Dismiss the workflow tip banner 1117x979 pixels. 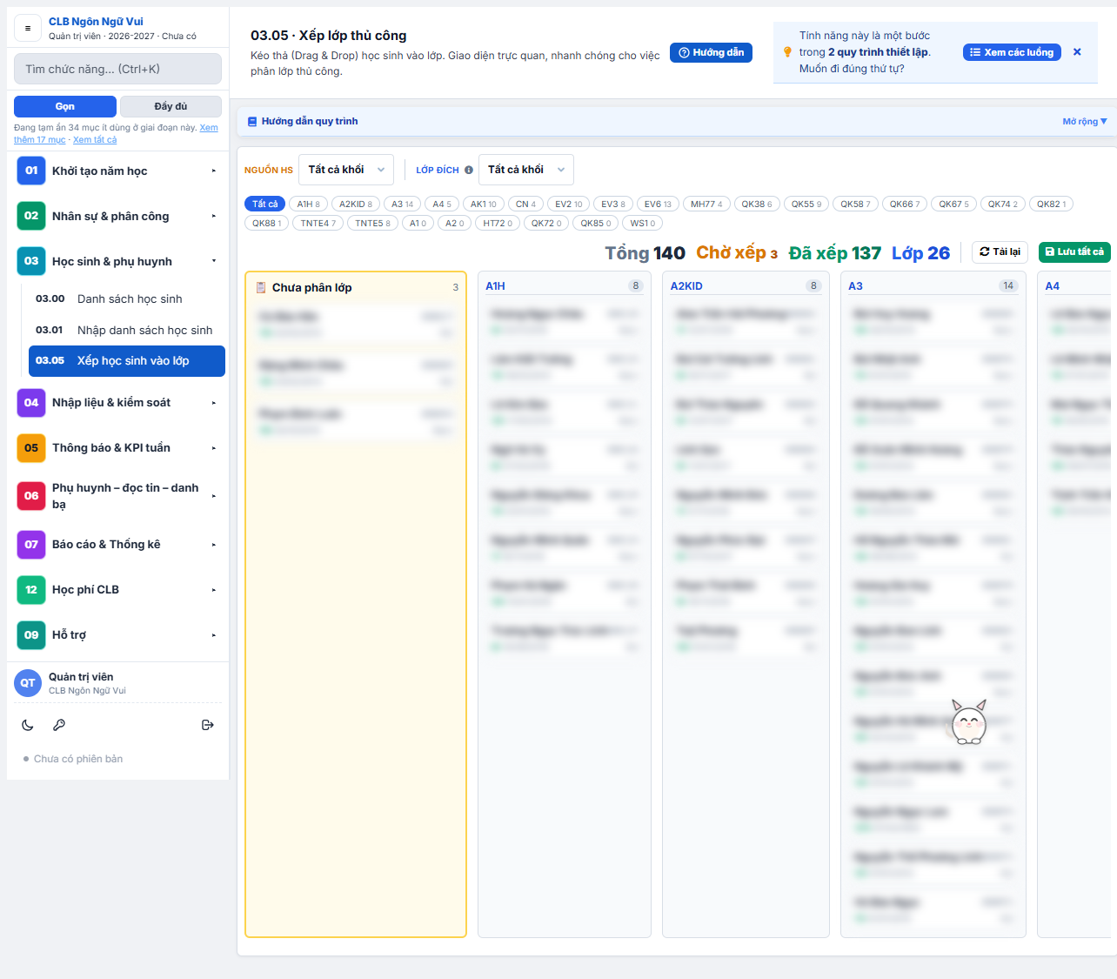click(1077, 52)
